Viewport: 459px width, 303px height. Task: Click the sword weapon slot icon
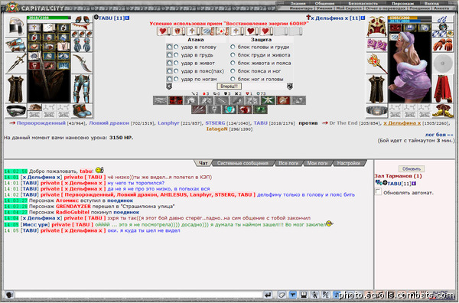16,63
